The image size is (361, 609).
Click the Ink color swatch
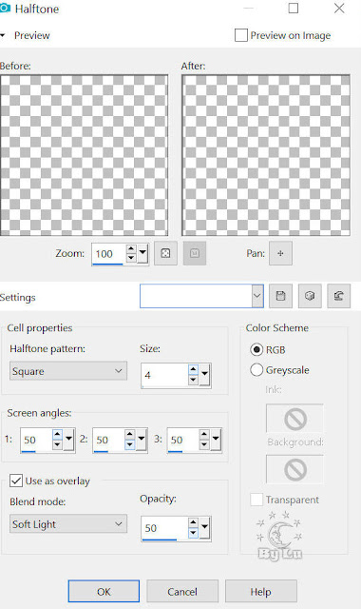click(294, 419)
